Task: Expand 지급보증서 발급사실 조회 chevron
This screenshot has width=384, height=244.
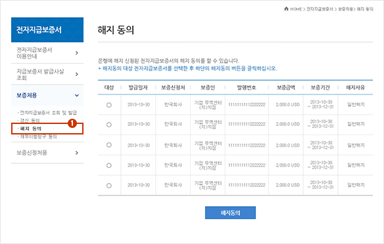Action: 77,74
